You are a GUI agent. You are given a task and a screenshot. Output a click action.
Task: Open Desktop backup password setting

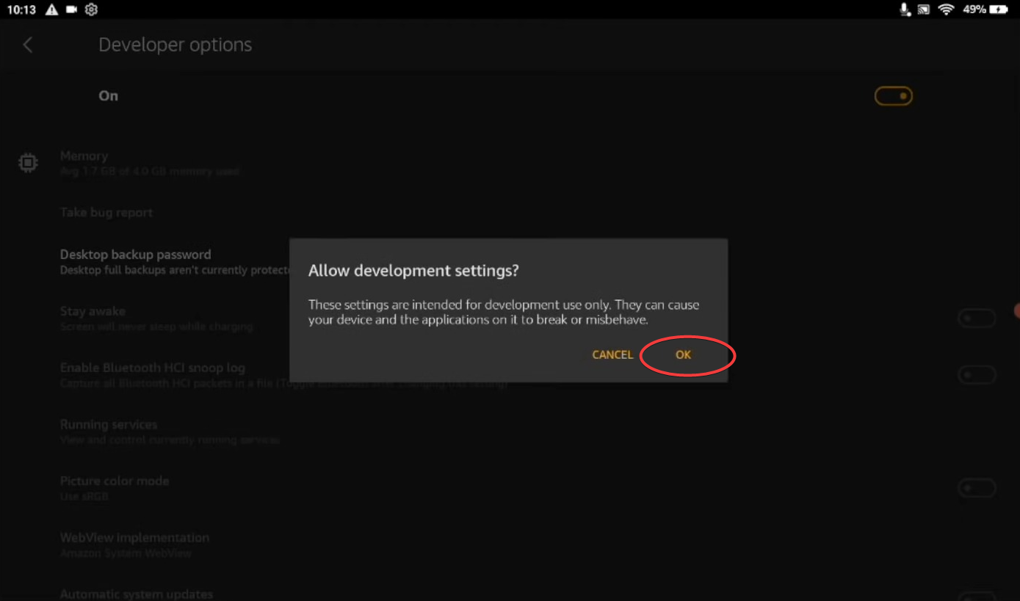[174, 262]
